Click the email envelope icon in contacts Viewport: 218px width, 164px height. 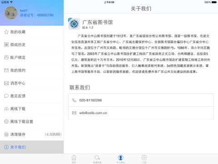click(74, 113)
